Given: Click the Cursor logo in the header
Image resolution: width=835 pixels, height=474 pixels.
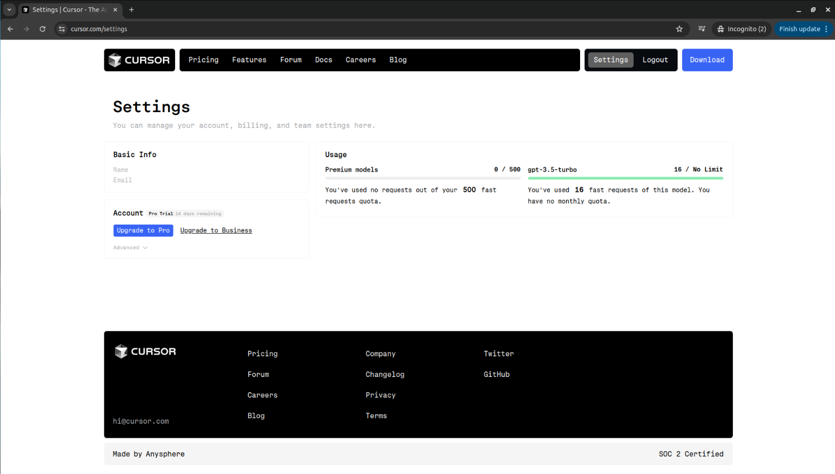Looking at the screenshot, I should coord(139,60).
